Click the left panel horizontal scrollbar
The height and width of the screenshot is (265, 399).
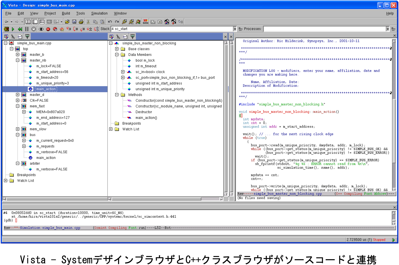pos(55,199)
